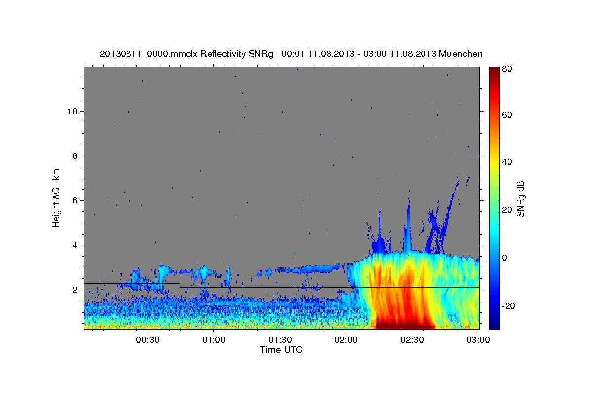
Task: Click the colorbar value 60
Action: [x=506, y=115]
